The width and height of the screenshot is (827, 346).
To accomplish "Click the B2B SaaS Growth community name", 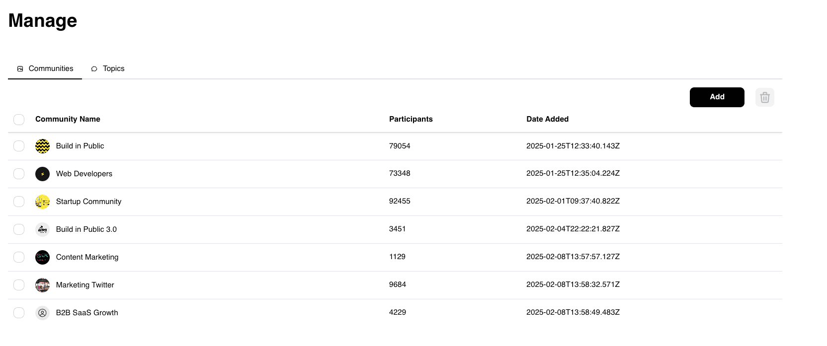I will click(x=87, y=313).
